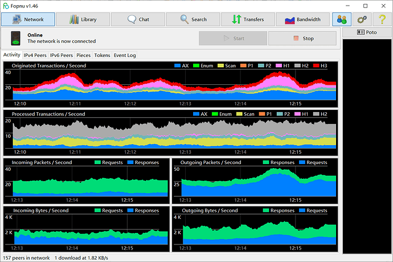Screen dimensions: 393x262
Task: Open the Library toolbar section
Action: tap(83, 19)
